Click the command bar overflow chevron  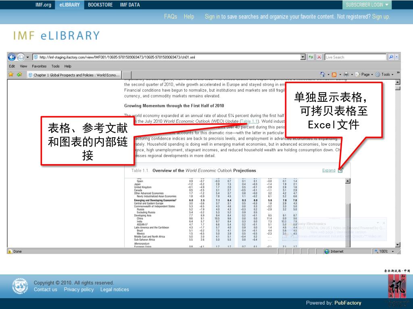pyautogui.click(x=398, y=73)
